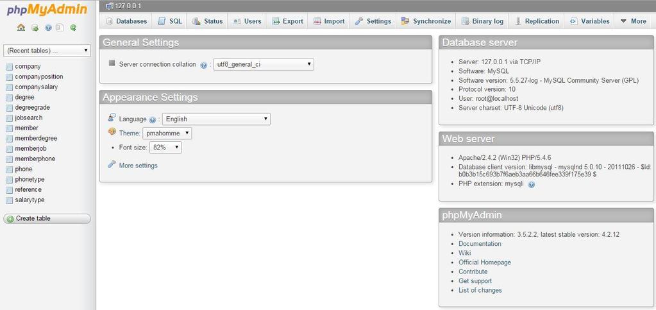Switch to the Replication tab

(536, 21)
